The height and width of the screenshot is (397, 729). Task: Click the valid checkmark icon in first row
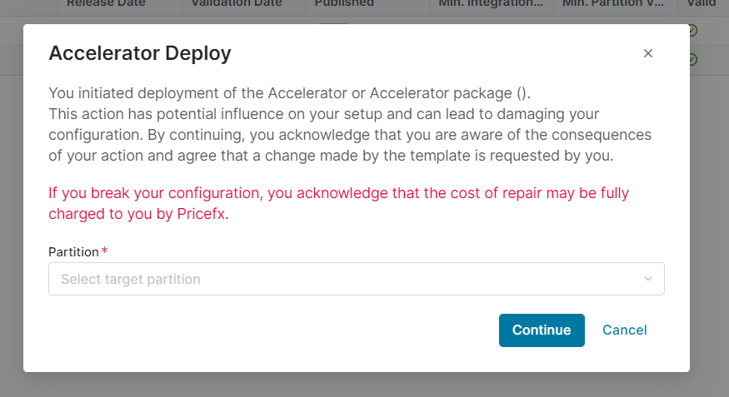point(692,31)
